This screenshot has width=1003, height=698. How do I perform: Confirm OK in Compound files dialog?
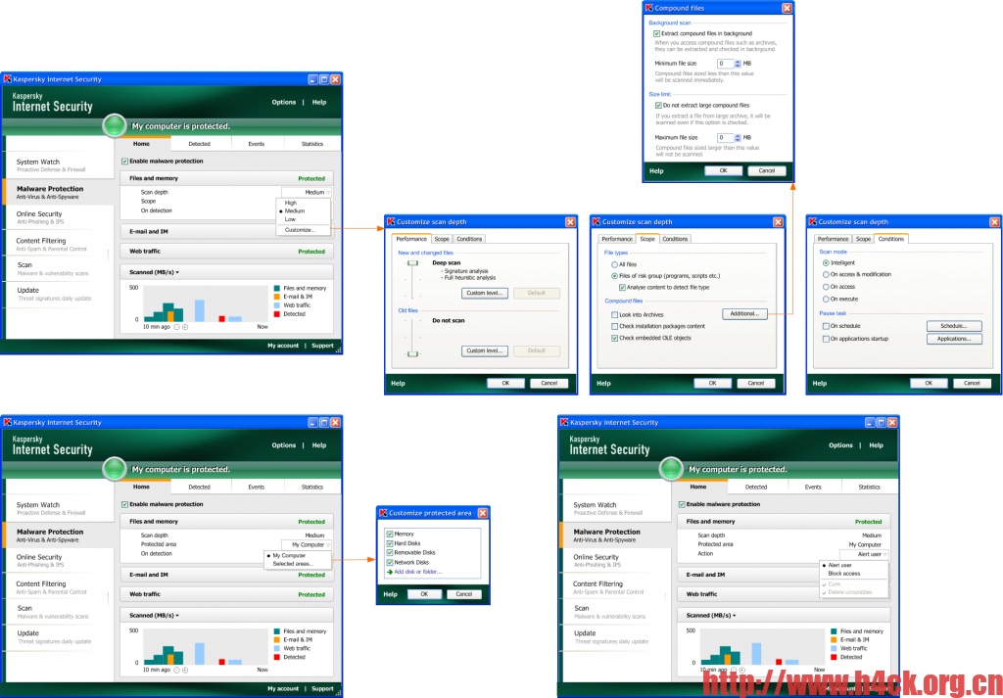point(724,170)
